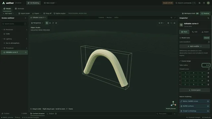The height and width of the screenshot is (119, 212).
Task: Toggle the Shared badge in Model tools
Action: (x=207, y=38)
